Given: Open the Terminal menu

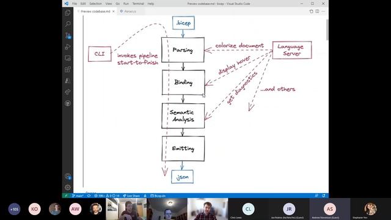Looking at the screenshot, I should coord(138,4).
